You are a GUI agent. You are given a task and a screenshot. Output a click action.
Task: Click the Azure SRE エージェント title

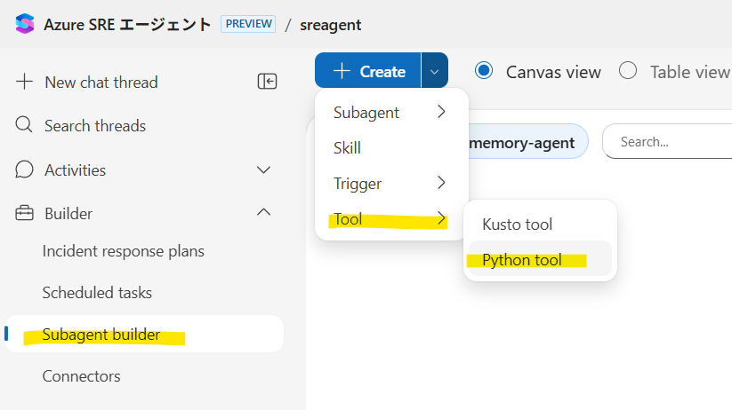pyautogui.click(x=127, y=24)
